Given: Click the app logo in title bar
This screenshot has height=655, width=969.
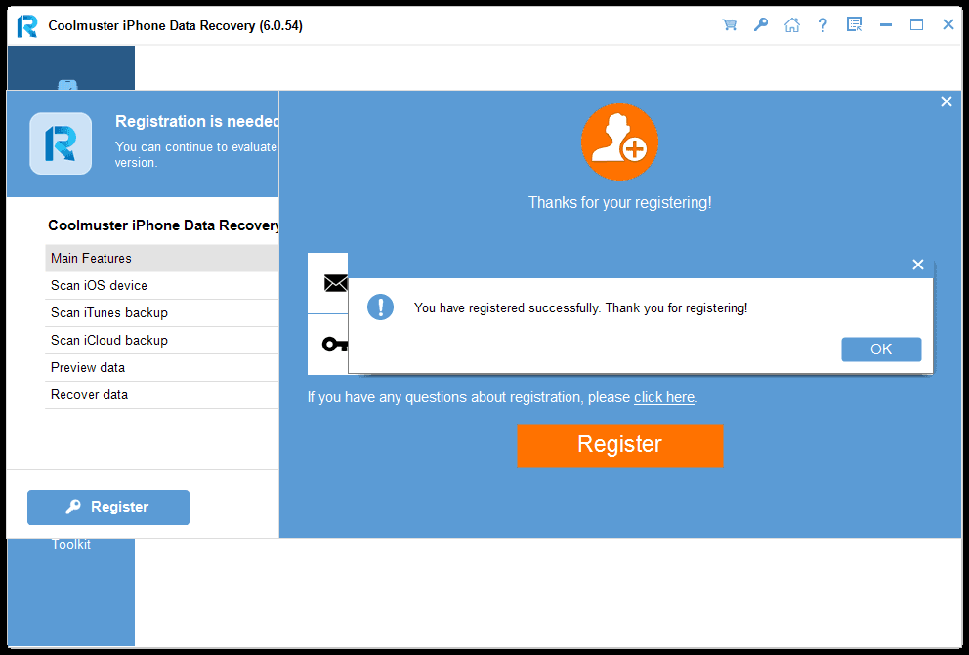Looking at the screenshot, I should (x=27, y=26).
